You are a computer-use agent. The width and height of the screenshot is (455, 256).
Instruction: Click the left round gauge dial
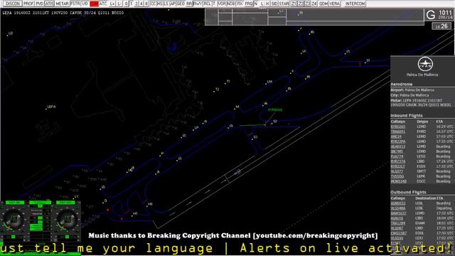[13, 220]
